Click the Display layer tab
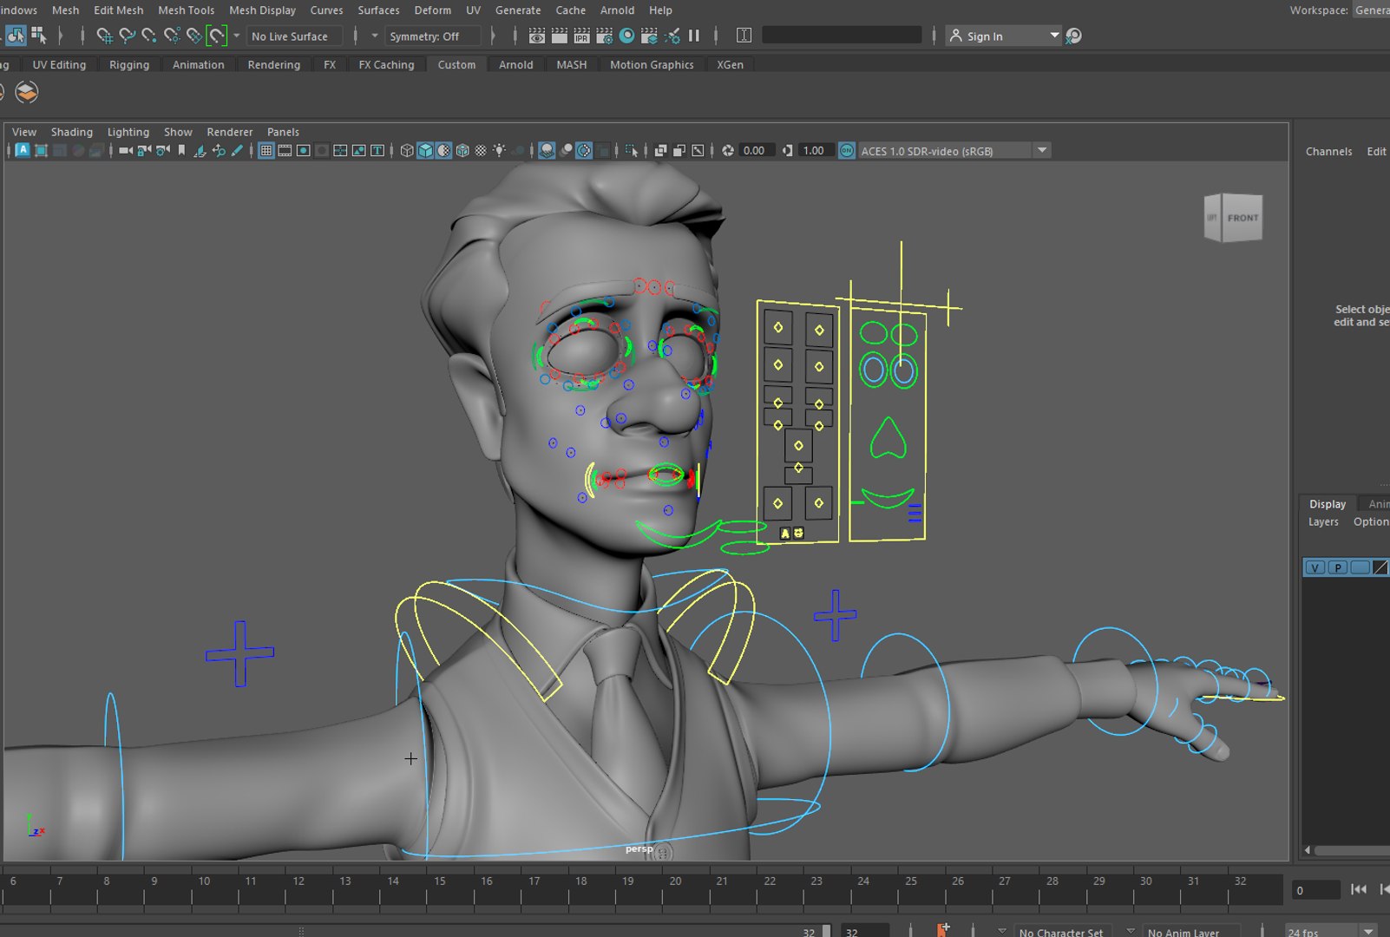The width and height of the screenshot is (1390, 937). pyautogui.click(x=1328, y=504)
